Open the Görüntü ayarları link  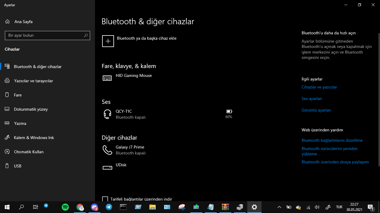click(316, 110)
